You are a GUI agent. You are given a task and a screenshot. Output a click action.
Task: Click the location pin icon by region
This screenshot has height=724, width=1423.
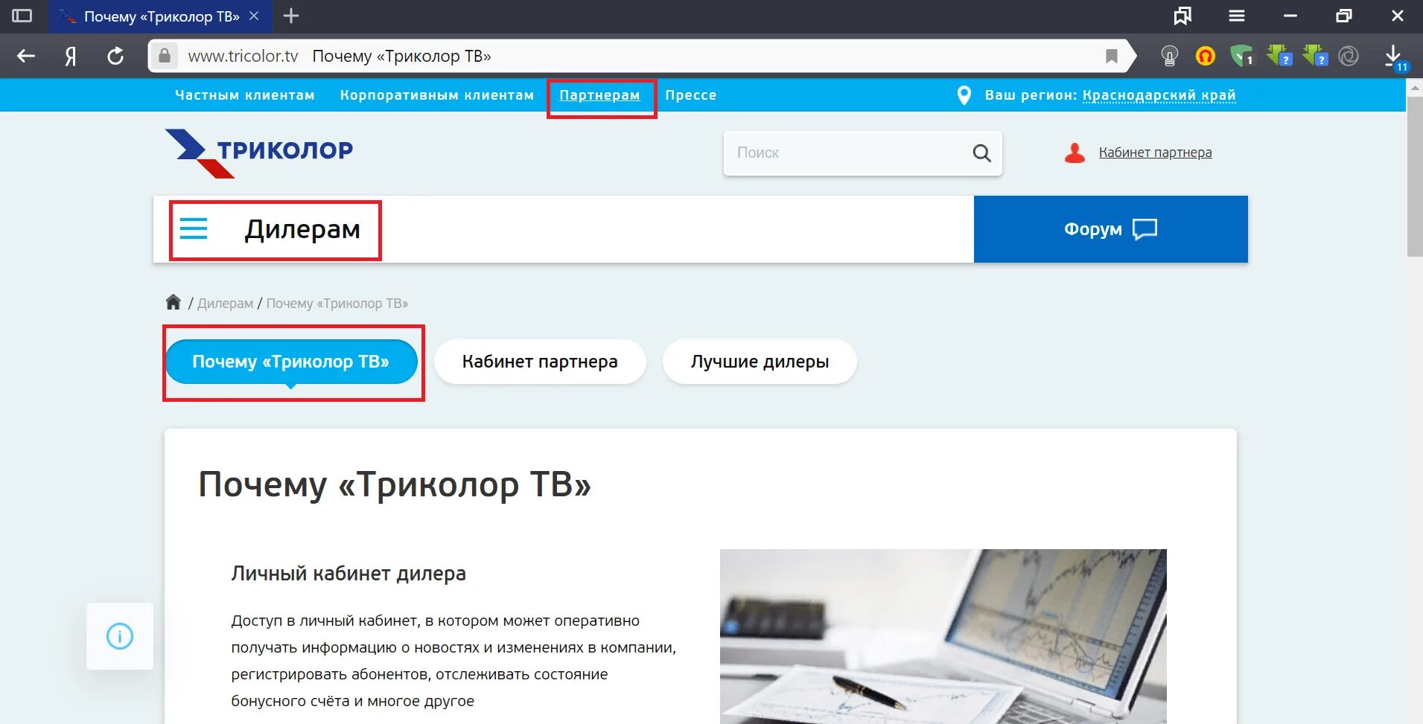pyautogui.click(x=964, y=95)
